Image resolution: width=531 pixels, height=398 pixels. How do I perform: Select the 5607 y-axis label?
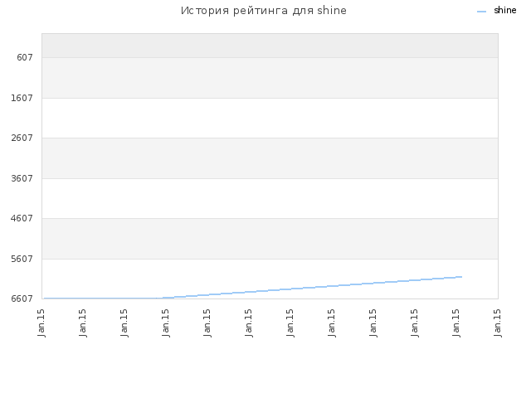pos(22,259)
